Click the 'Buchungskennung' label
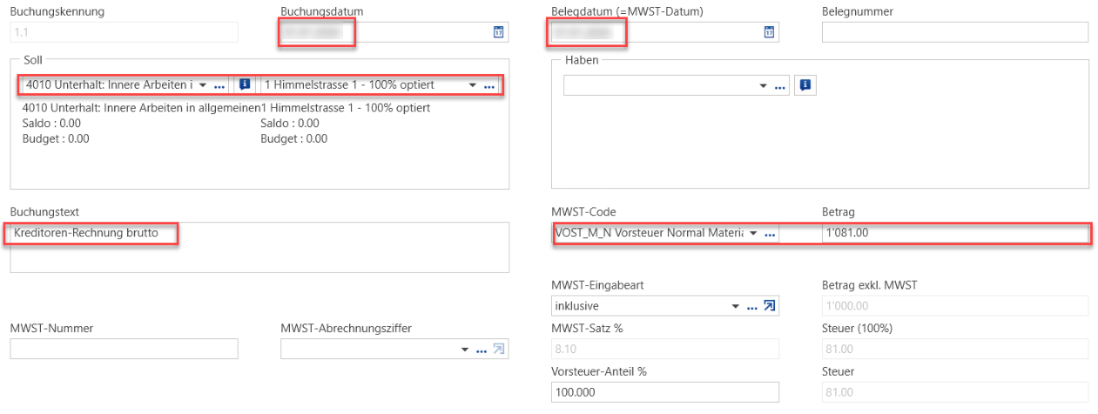This screenshot has width=1098, height=414. click(57, 11)
